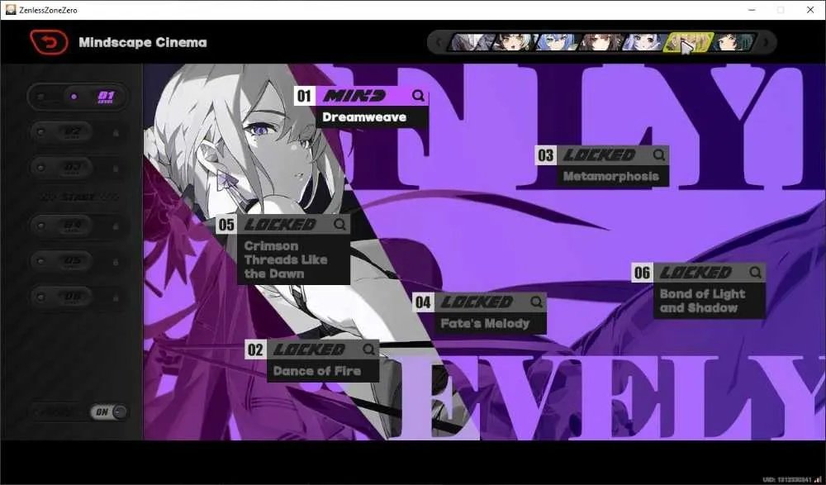Click the magnifier on Crimson Threads Like the Dawn
The width and height of the screenshot is (826, 485).
339,225
